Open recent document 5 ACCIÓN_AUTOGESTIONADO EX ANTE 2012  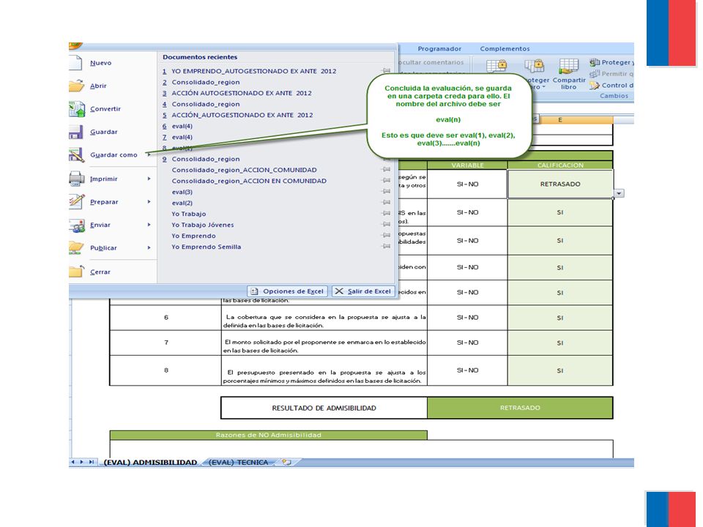click(237, 115)
